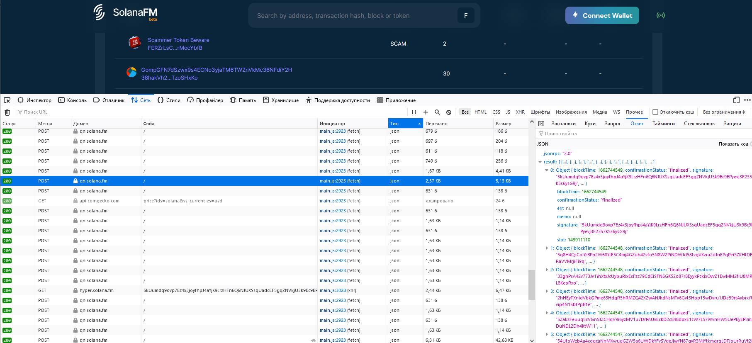Viewport: 752px width, 343px height.
Task: Pause network request recording
Action: coord(414,112)
